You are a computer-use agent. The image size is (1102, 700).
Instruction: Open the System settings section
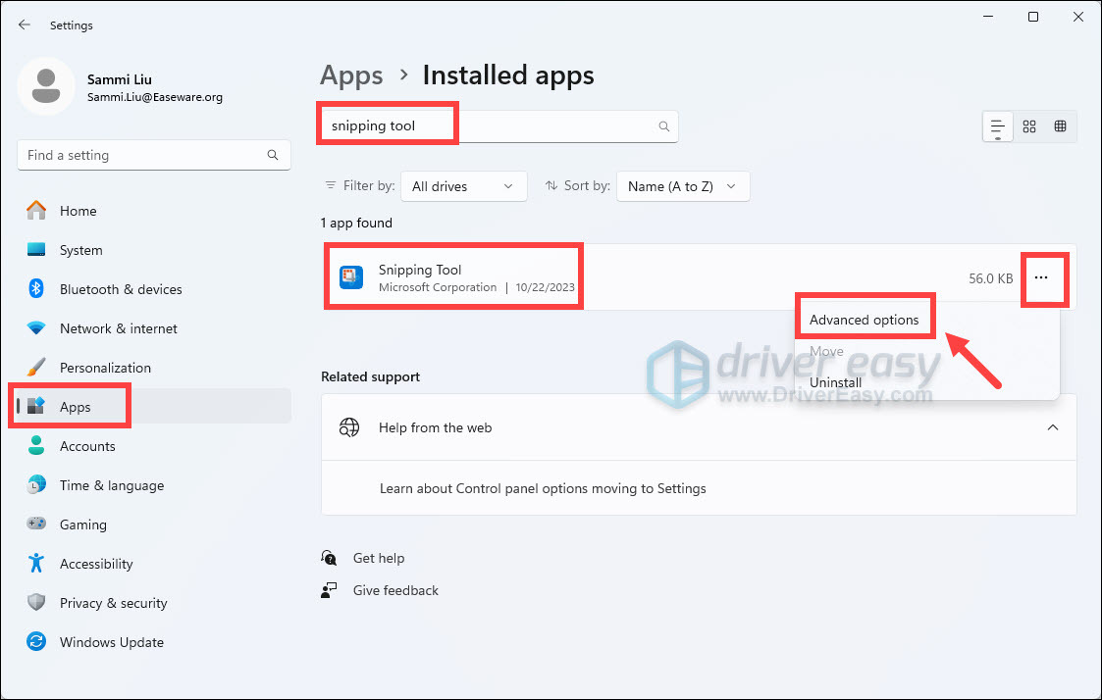tap(82, 250)
